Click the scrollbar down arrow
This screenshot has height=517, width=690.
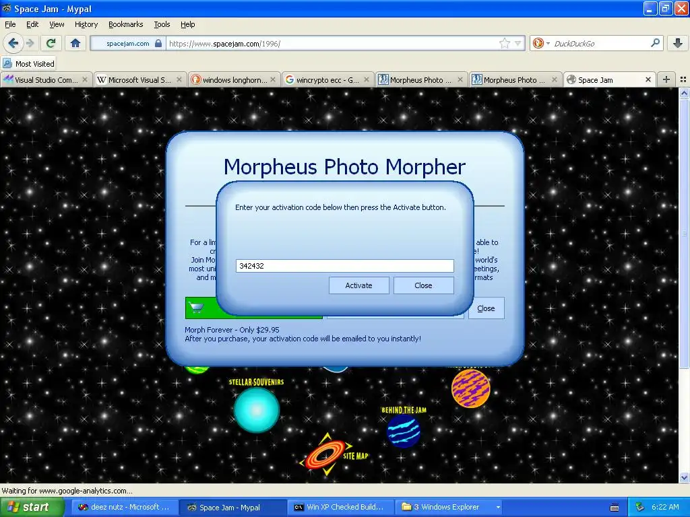[x=684, y=477]
